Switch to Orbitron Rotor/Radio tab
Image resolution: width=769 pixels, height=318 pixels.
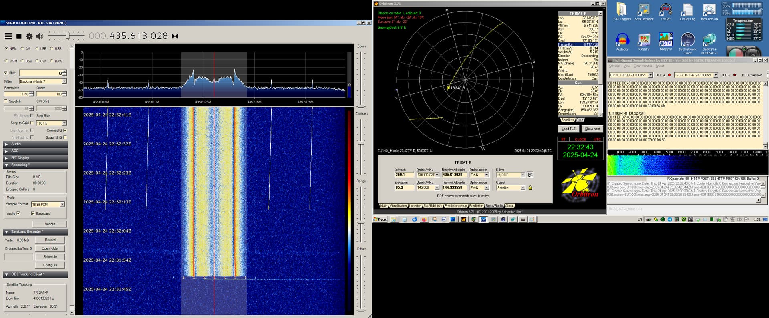click(494, 206)
